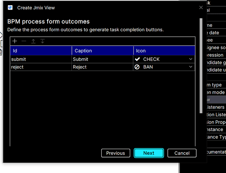Close the Create Jmix View dialog

[x=201, y=8]
